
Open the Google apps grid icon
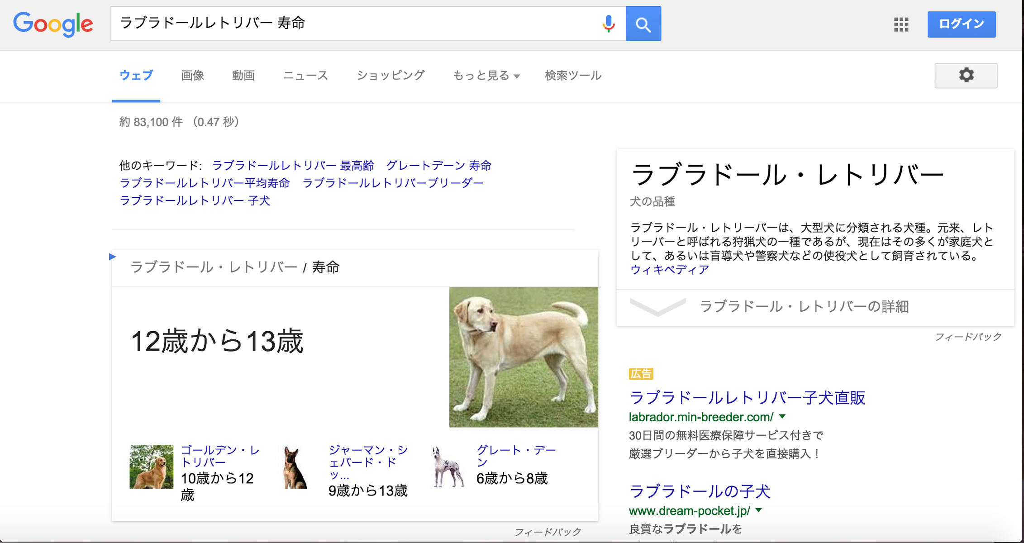pyautogui.click(x=901, y=24)
